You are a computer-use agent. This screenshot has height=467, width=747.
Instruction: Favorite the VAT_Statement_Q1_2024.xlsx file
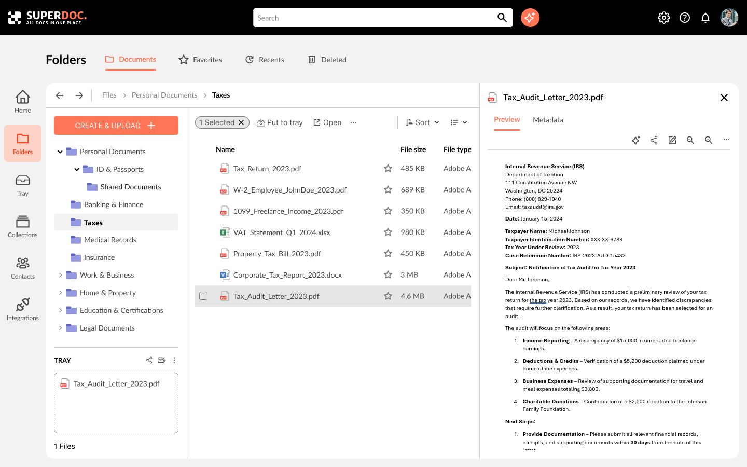[x=388, y=232]
